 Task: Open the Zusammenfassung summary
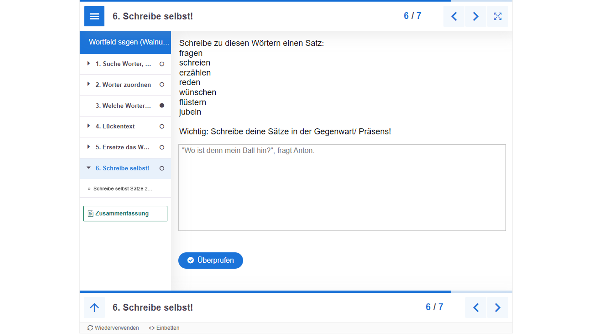click(125, 213)
